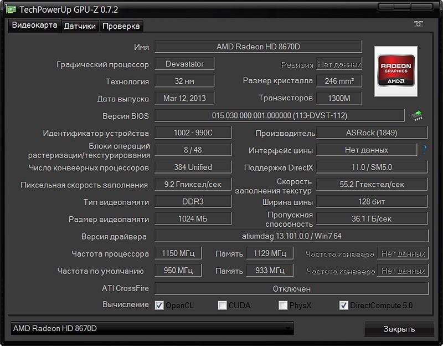Click the 8 / 48 ROPs/TMUs field
The image size is (443, 346).
(193, 150)
